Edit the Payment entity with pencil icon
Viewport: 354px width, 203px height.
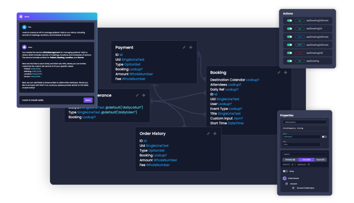click(184, 47)
